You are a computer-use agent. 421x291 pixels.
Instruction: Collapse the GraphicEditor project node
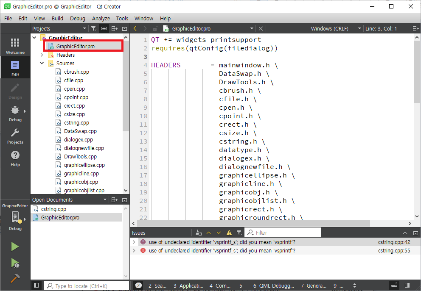pyautogui.click(x=34, y=38)
